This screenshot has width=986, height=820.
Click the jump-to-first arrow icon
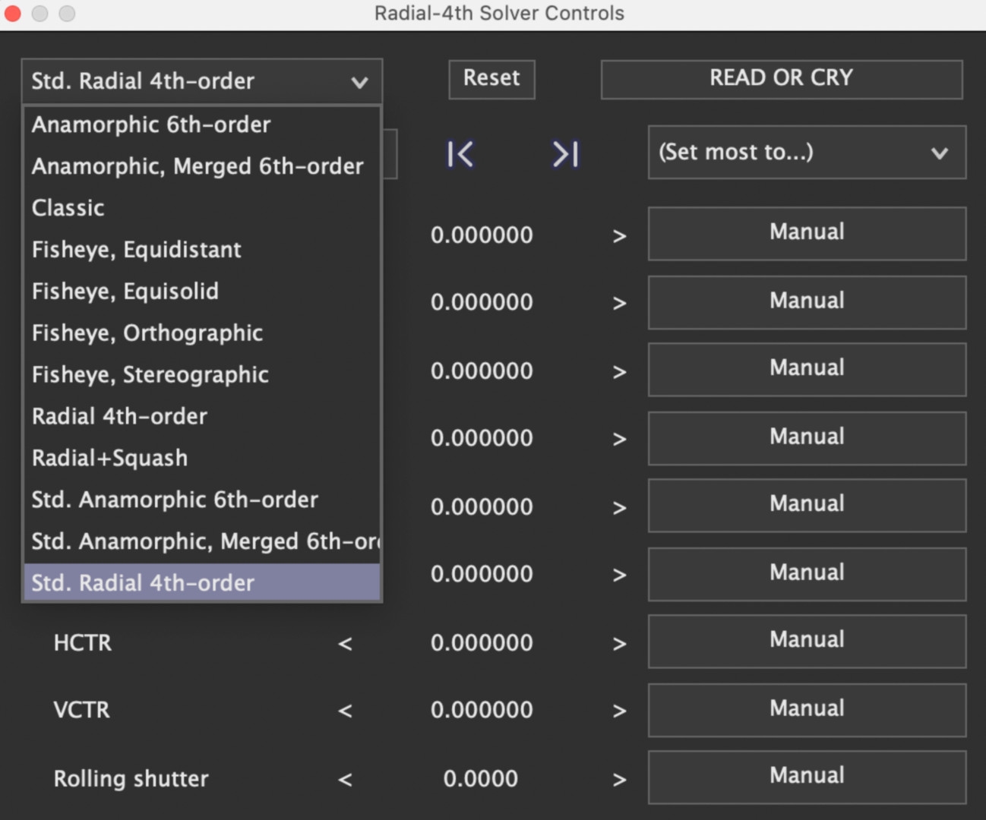[460, 154]
